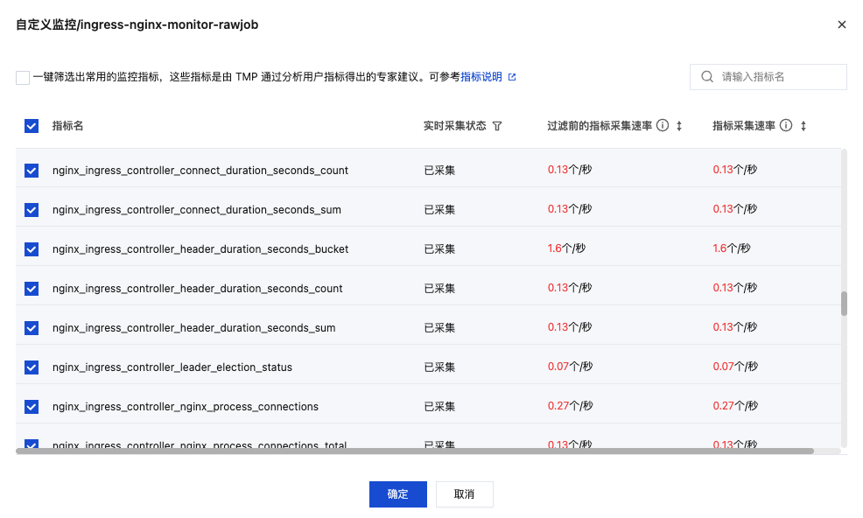The image size is (863, 518).
Task: Sort by 指标采集速率 column
Action: (803, 126)
